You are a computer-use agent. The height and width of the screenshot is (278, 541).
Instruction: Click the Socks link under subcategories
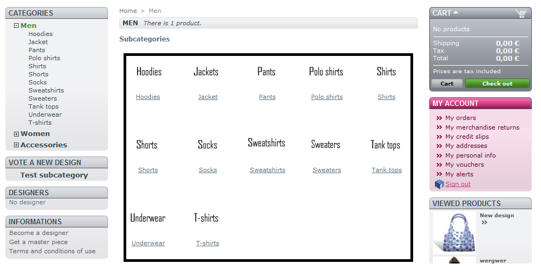tap(208, 170)
